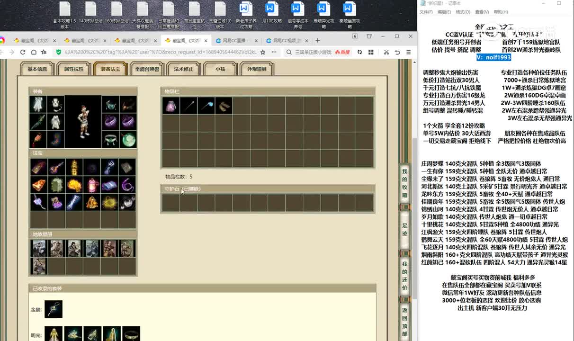Select 组号零成本养号 desktop document

(x=297, y=15)
